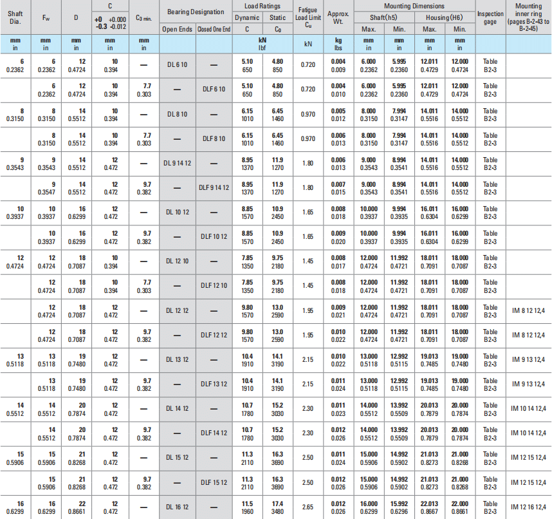Click the Closed One End subheader
This screenshot has height=519, width=552.
pos(214,30)
